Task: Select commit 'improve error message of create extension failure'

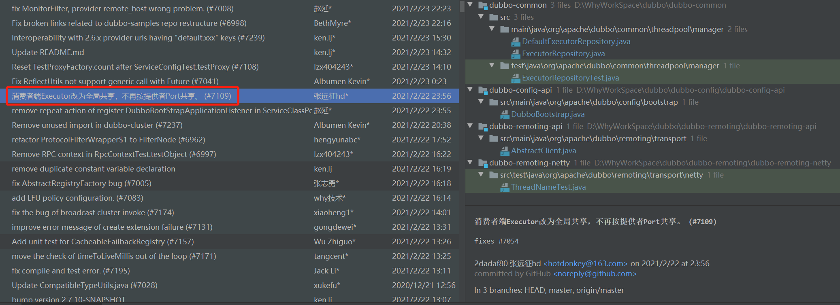Action: 229,227
